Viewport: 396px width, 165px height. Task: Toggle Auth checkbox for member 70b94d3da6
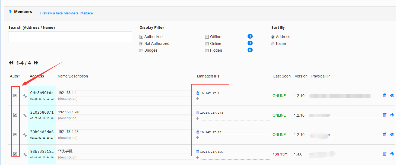point(15,134)
